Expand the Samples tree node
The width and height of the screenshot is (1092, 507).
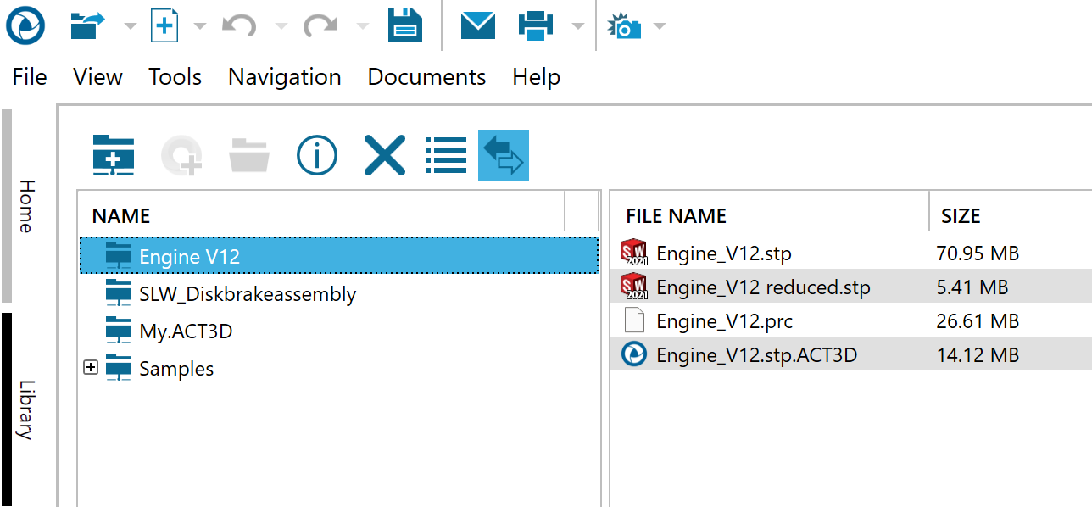91,368
